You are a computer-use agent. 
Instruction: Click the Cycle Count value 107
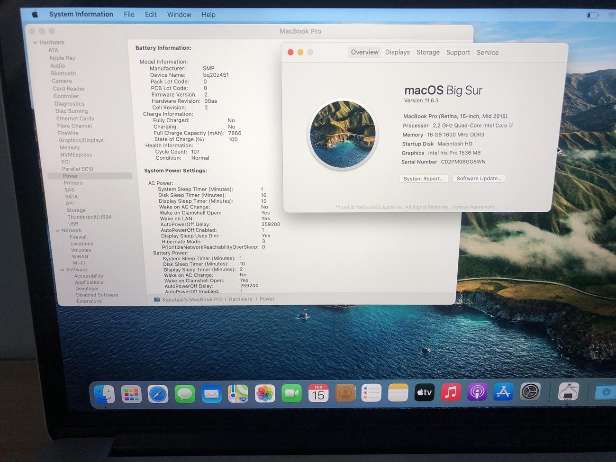point(195,152)
